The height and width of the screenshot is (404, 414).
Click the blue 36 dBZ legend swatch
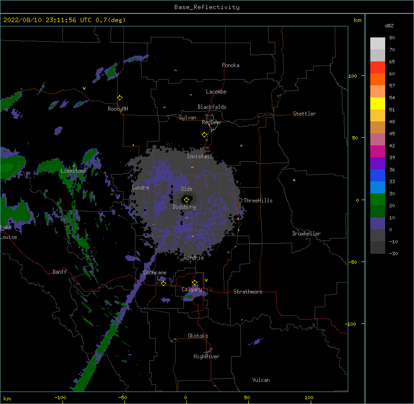click(x=377, y=175)
